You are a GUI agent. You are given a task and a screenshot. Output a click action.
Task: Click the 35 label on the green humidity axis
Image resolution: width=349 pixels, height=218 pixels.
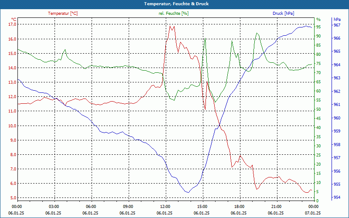pos(318,137)
